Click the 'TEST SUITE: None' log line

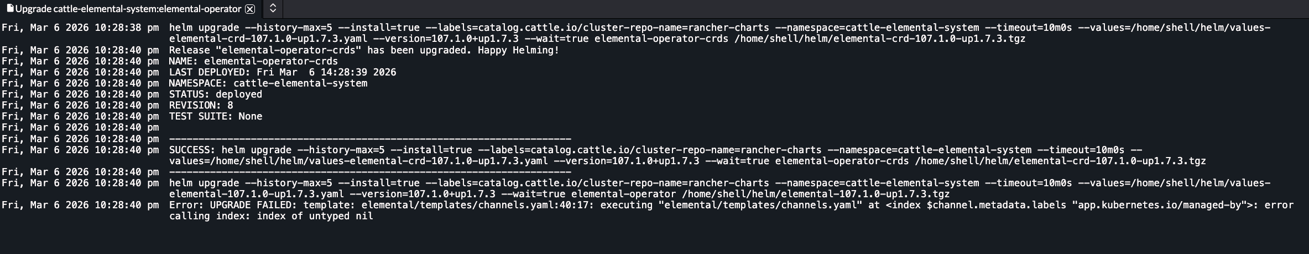click(x=215, y=116)
